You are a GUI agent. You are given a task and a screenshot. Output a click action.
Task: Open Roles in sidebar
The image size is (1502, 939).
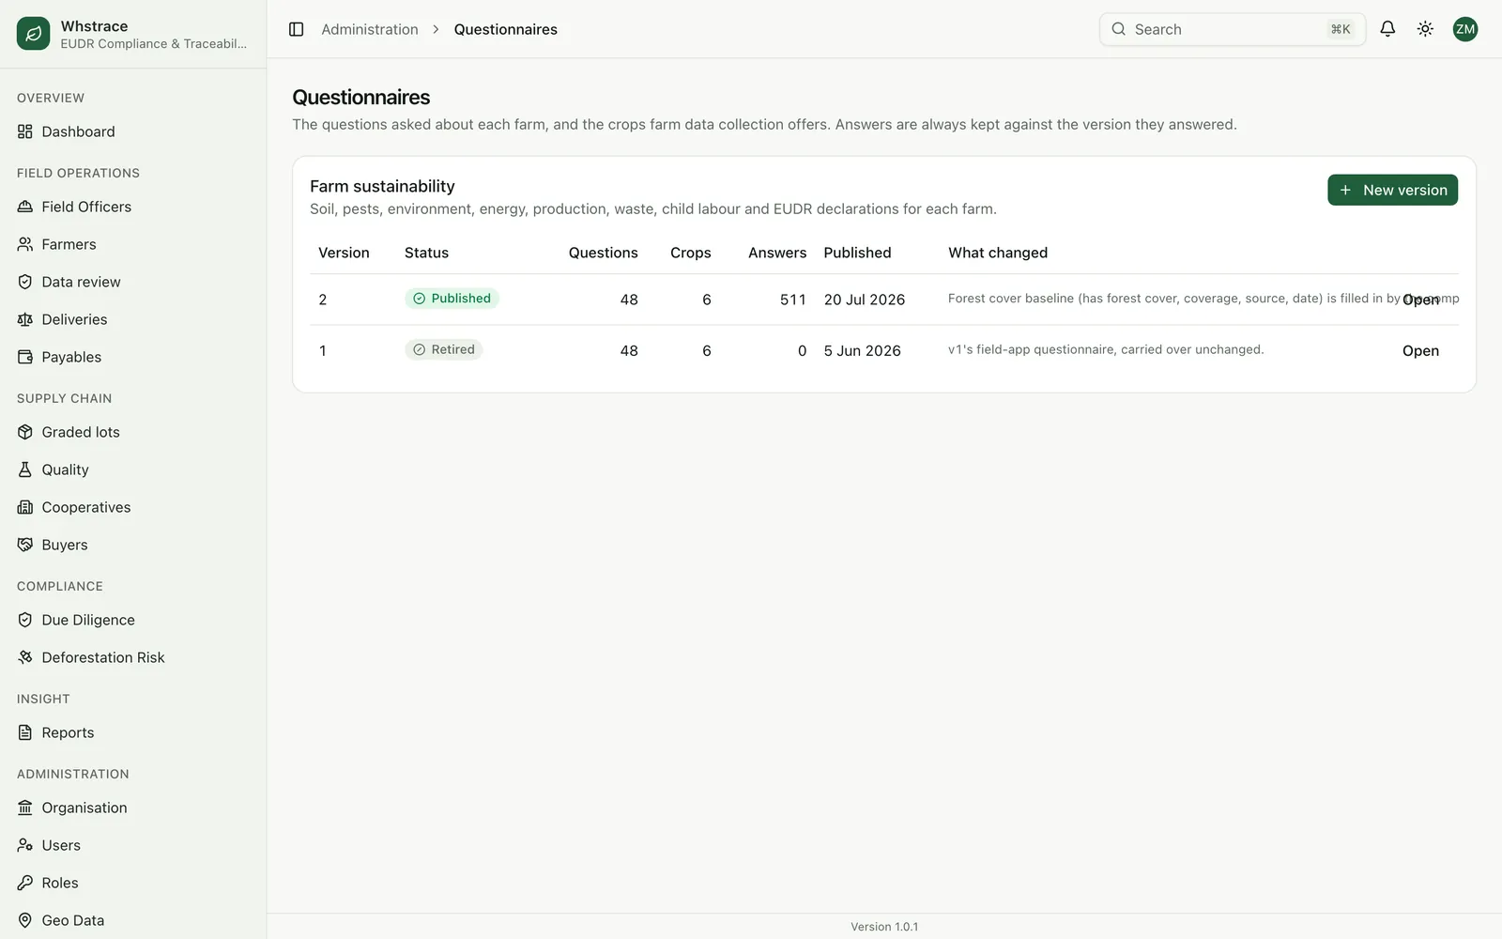(133, 883)
